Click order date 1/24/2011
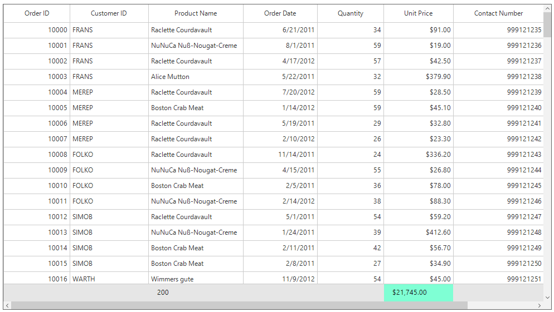 point(280,232)
